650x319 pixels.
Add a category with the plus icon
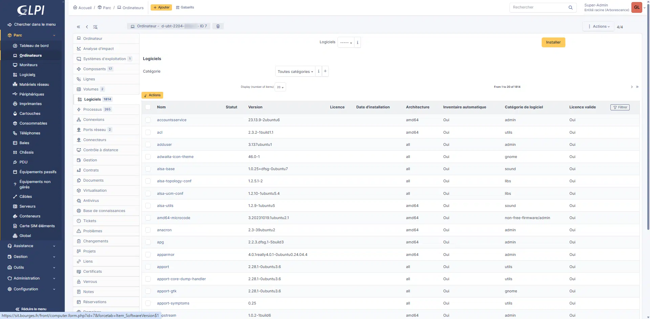coord(325,71)
